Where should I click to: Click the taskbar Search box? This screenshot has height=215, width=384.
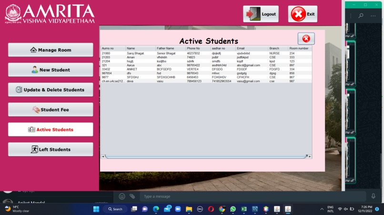(x=115, y=209)
